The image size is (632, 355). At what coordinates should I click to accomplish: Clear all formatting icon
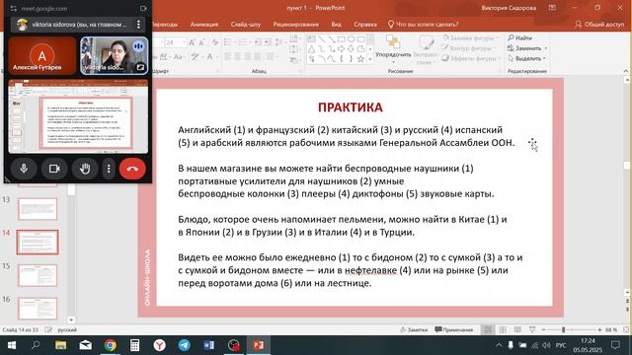215,42
